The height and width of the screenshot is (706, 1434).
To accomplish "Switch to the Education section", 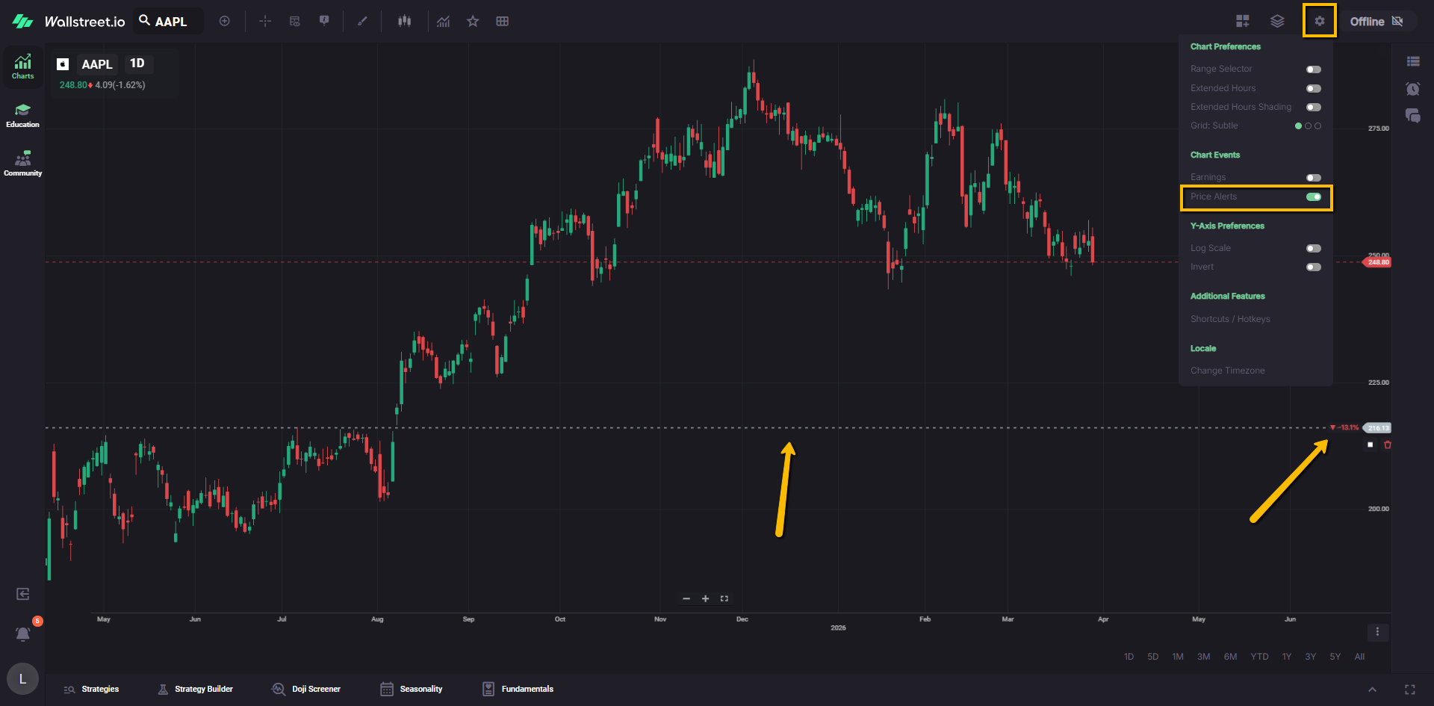I will click(23, 115).
